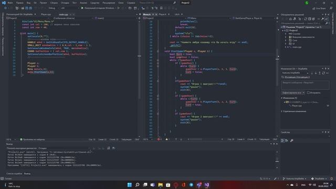Image resolution: width=336 pixels, height=189 pixels.
Task: Go to next issue with down arrow
Action: coord(181,139)
